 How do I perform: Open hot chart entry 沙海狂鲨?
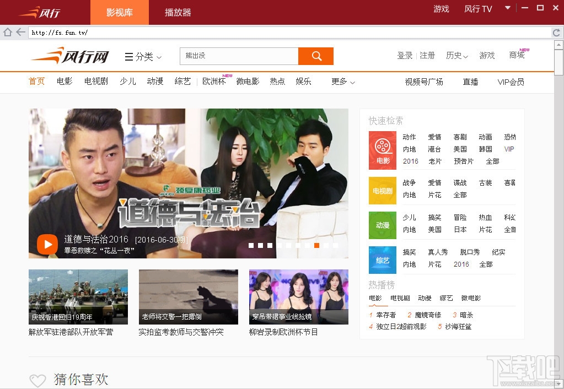point(458,326)
